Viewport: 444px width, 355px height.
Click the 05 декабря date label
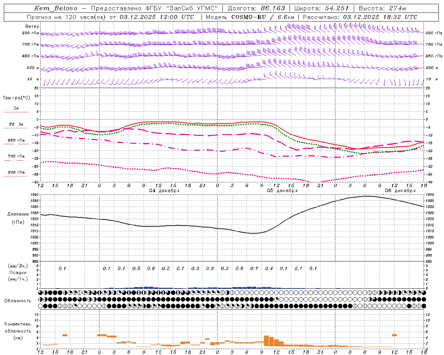[x=282, y=191]
